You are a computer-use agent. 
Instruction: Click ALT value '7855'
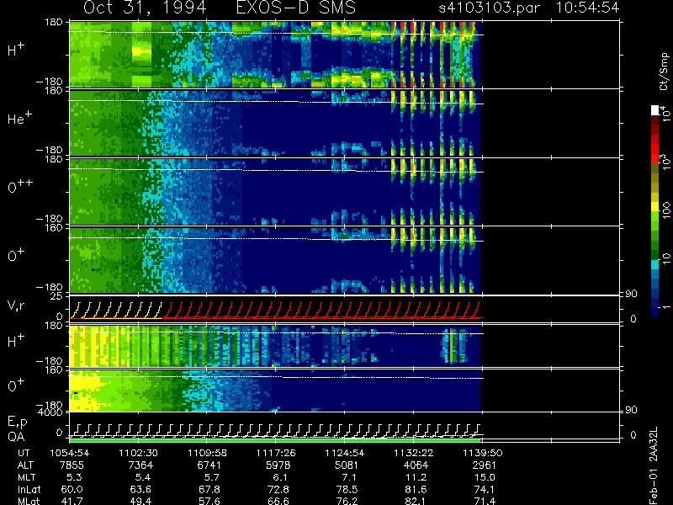coord(72,465)
